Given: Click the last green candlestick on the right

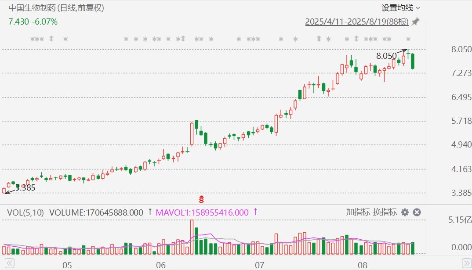Looking at the screenshot, I should coord(413,61).
